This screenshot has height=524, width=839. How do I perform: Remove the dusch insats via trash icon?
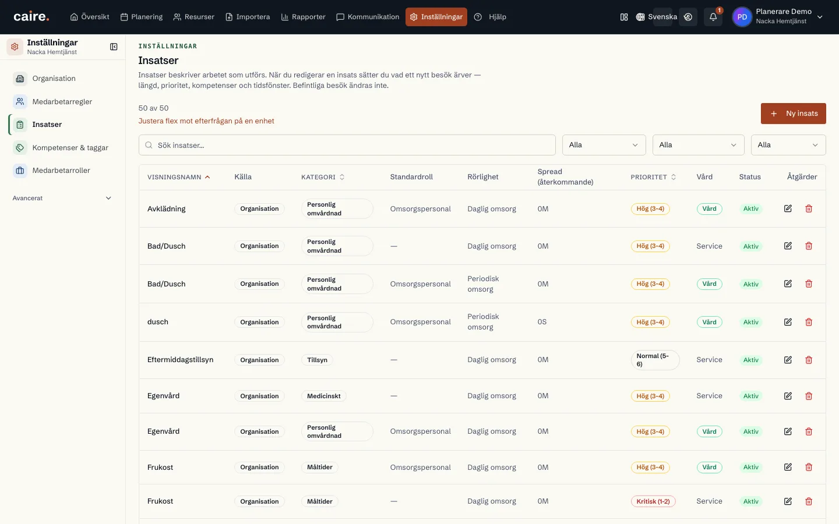tap(809, 322)
